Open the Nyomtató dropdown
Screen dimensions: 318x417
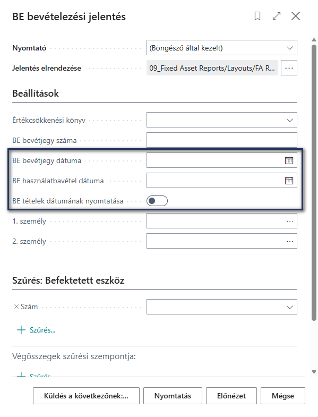pos(222,48)
